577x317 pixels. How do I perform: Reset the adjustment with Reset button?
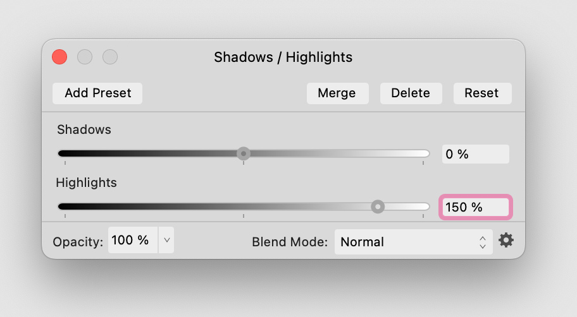point(483,93)
